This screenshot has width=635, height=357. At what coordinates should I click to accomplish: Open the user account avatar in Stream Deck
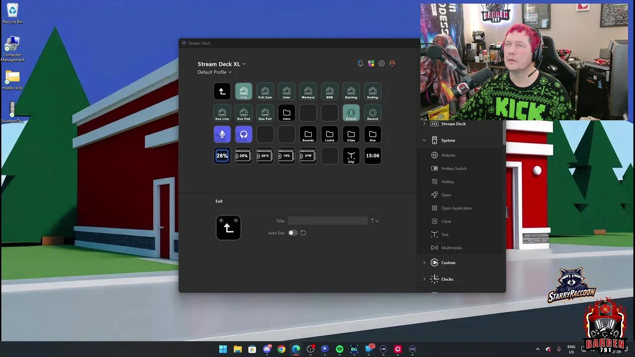pos(392,63)
